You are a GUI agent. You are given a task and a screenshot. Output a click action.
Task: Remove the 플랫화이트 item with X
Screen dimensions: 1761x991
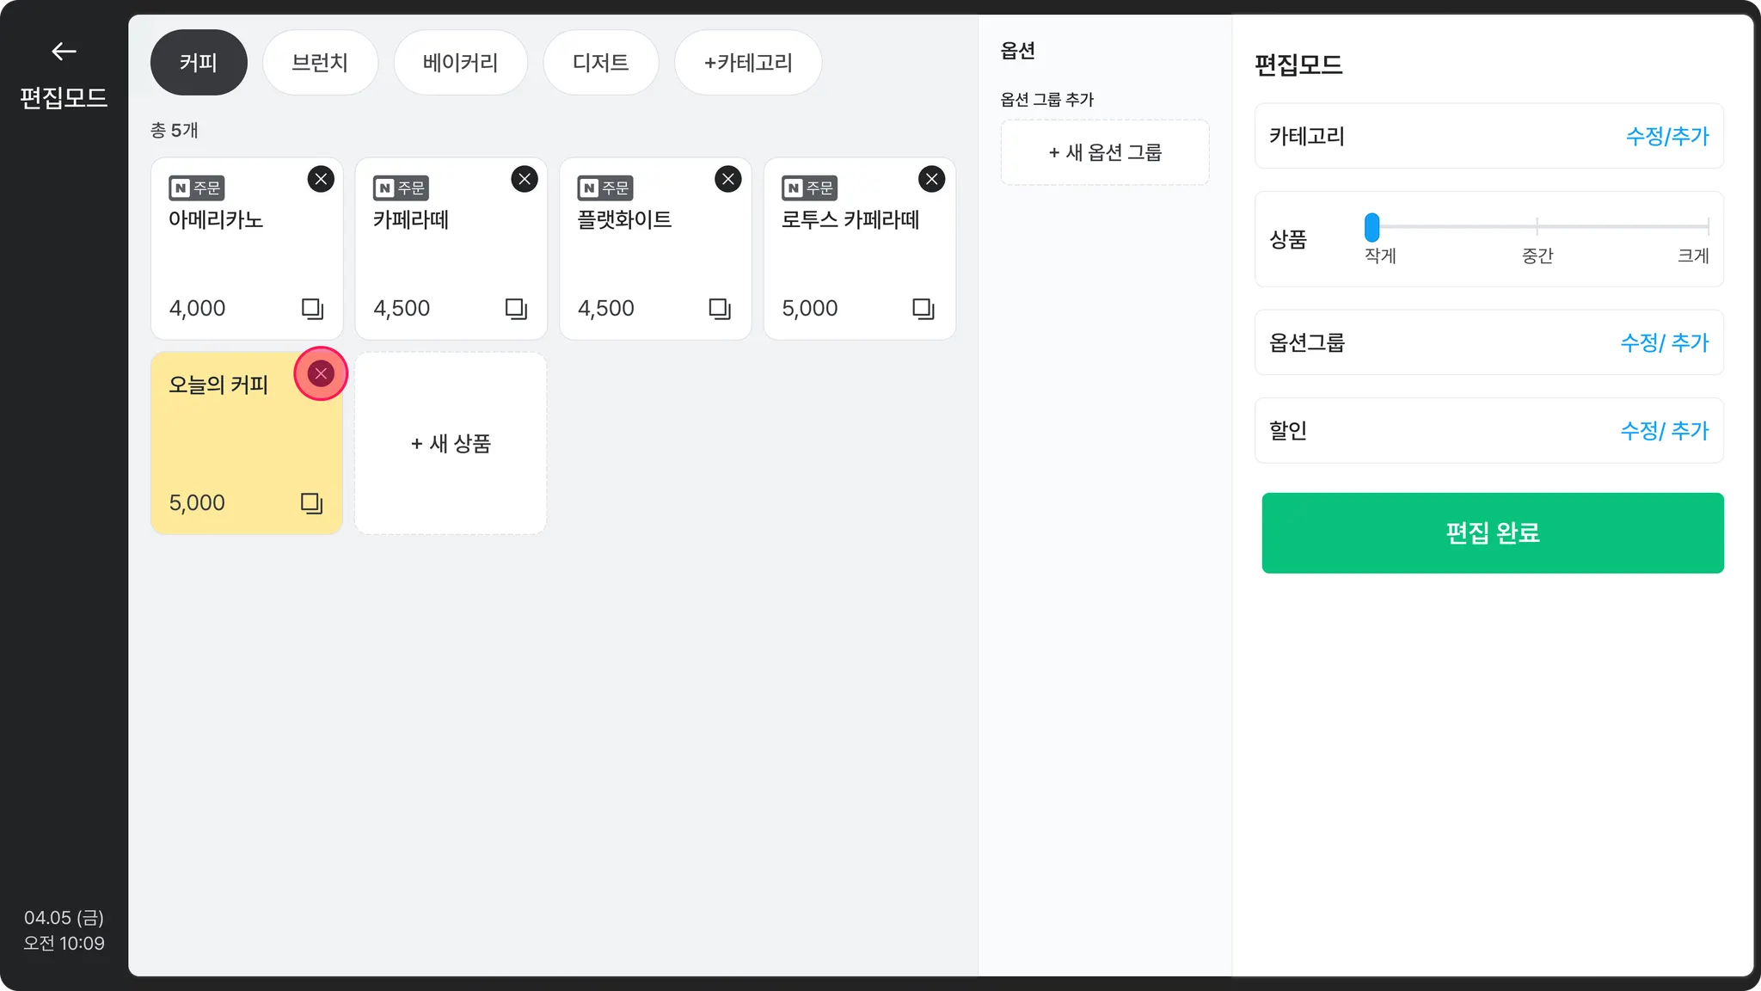click(728, 179)
